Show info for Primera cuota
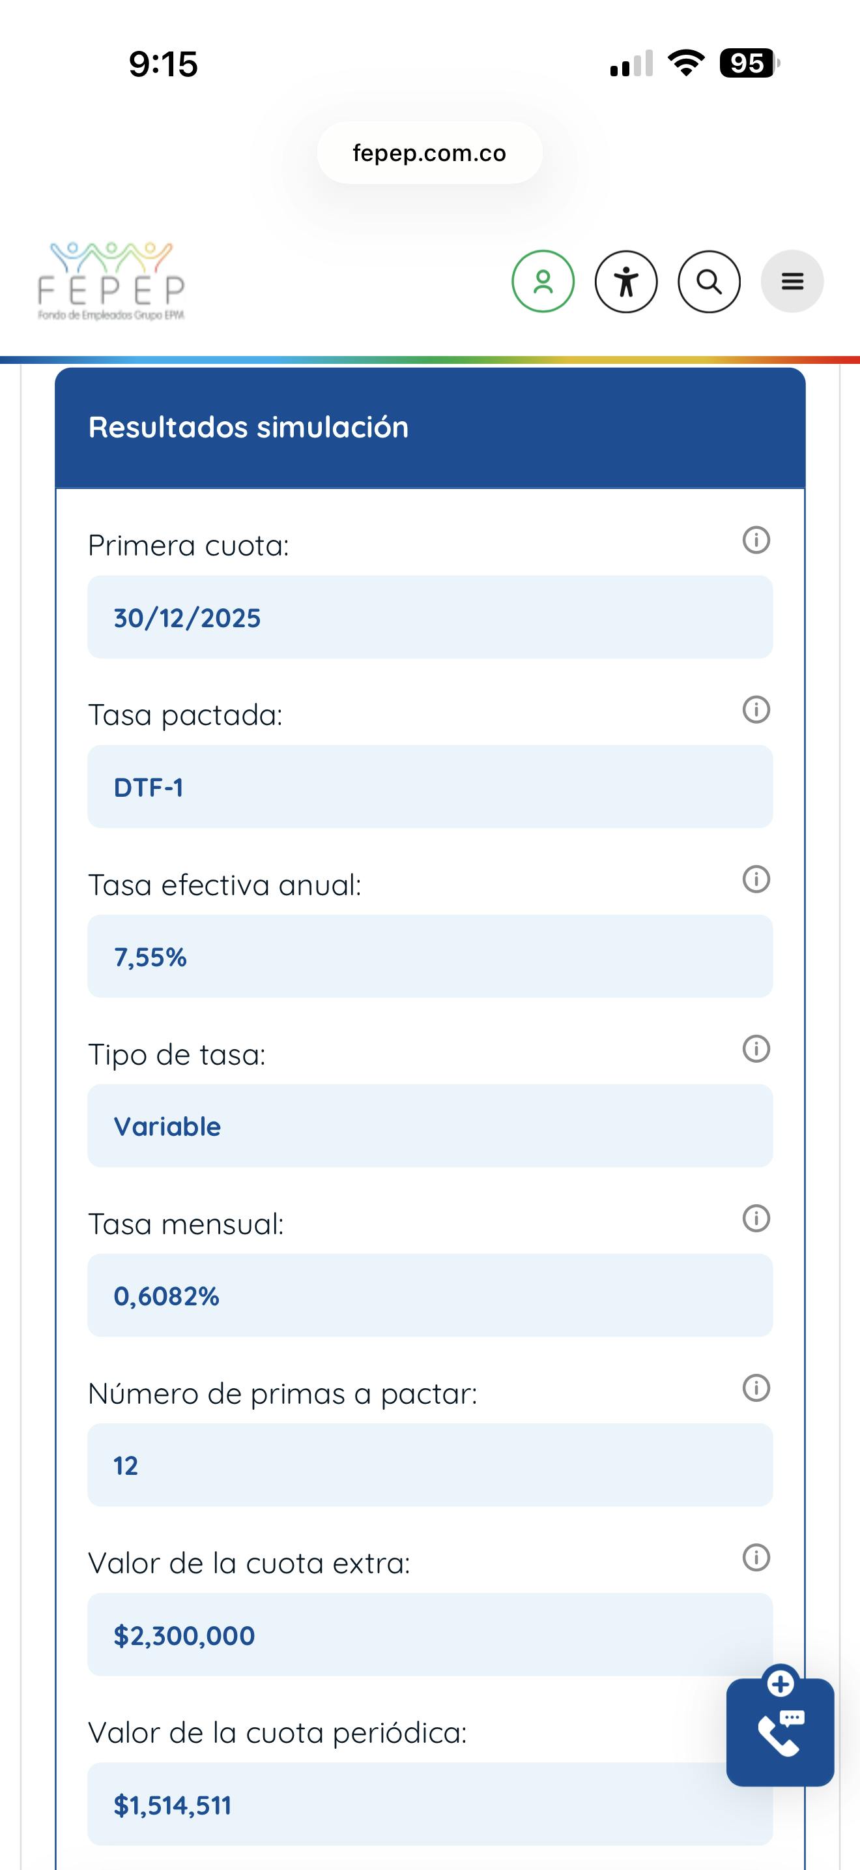Image resolution: width=860 pixels, height=1870 pixels. click(756, 540)
